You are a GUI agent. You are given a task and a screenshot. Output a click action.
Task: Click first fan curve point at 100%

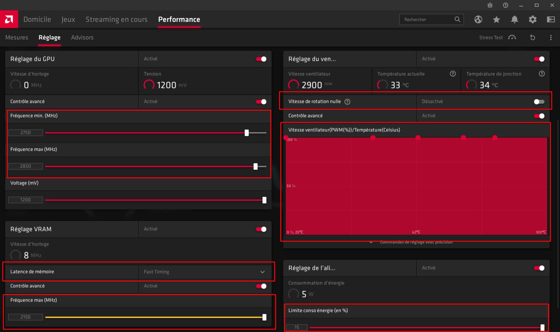pyautogui.click(x=286, y=138)
